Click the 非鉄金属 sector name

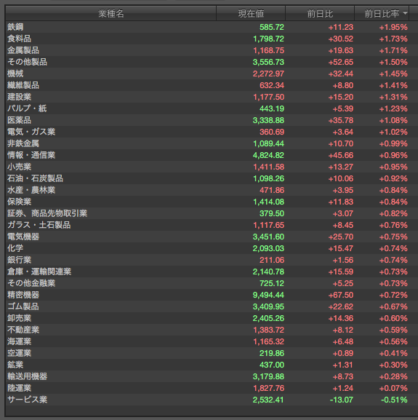23,143
